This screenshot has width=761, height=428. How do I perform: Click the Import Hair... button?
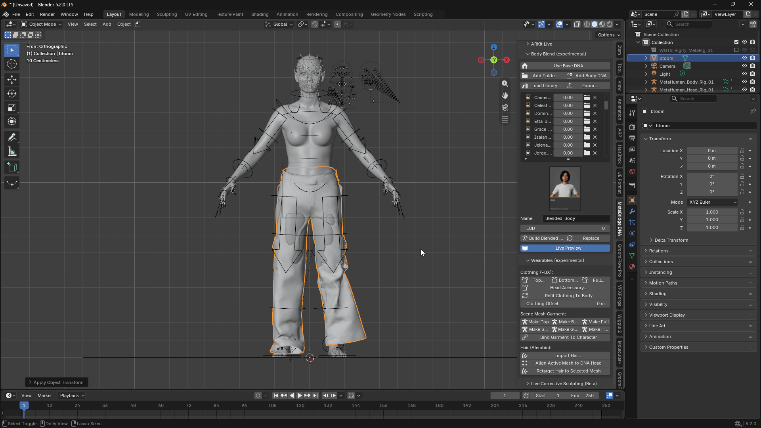click(565, 355)
